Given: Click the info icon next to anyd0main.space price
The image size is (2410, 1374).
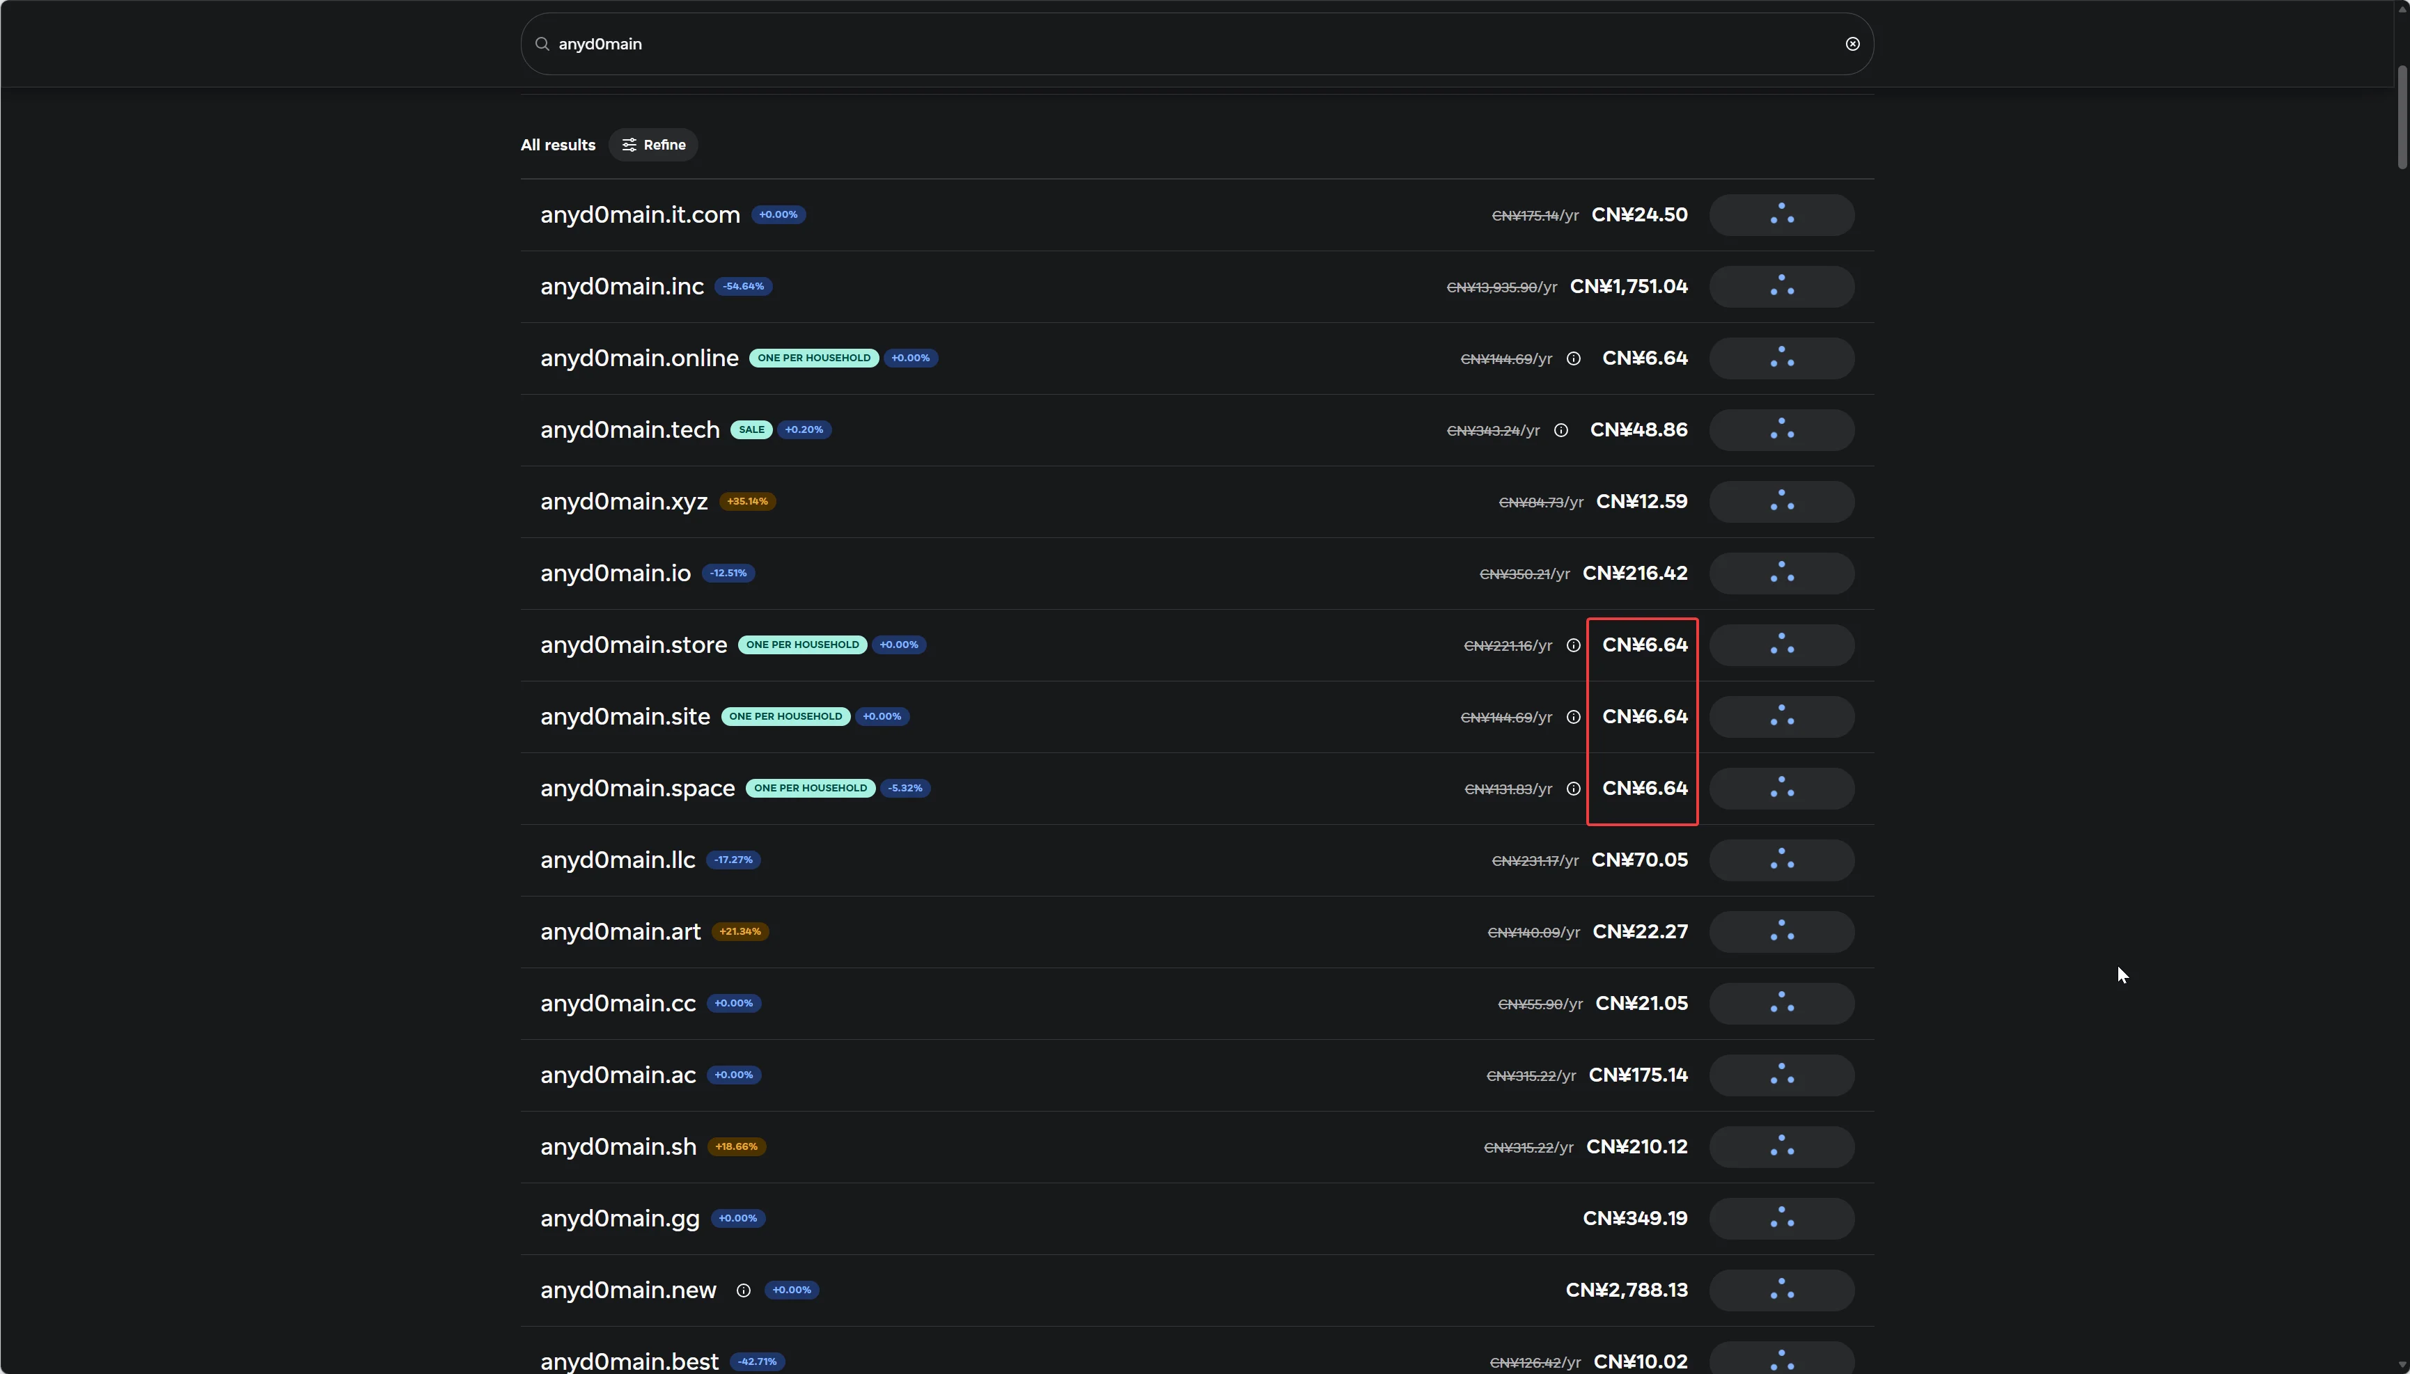Looking at the screenshot, I should pos(1574,789).
